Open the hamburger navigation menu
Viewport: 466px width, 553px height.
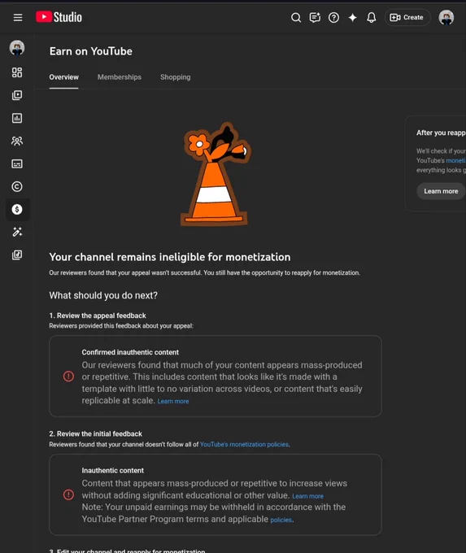pos(18,17)
